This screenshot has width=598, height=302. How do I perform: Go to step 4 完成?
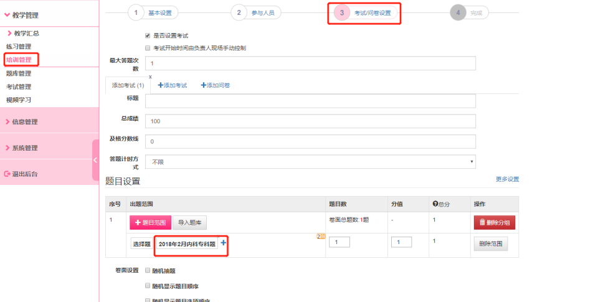click(477, 13)
